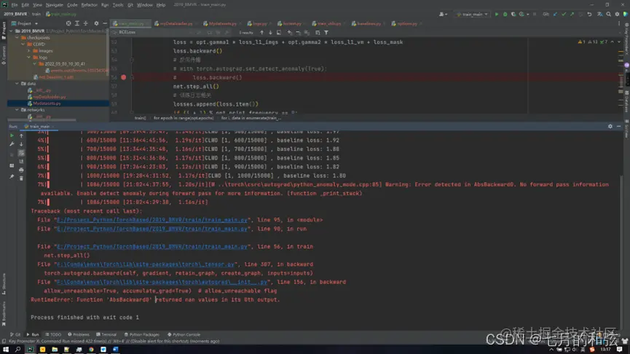Pin the Run tab with pin icon

point(12,176)
